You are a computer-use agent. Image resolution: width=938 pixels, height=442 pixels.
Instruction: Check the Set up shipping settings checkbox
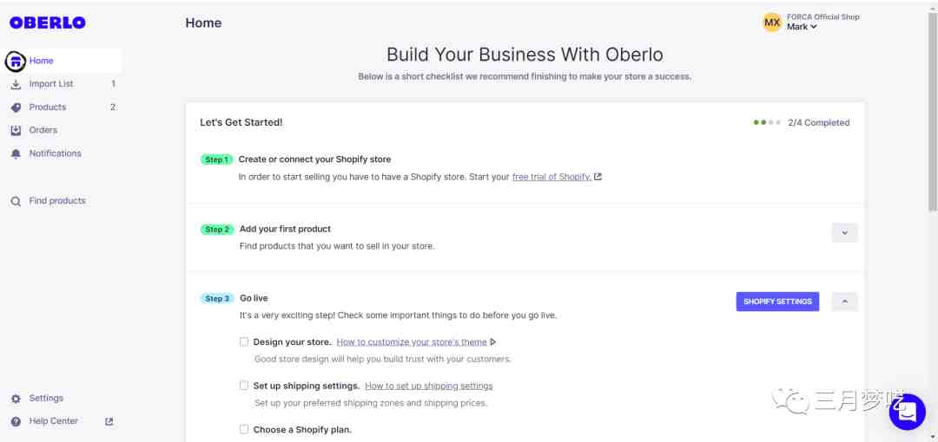[244, 386]
